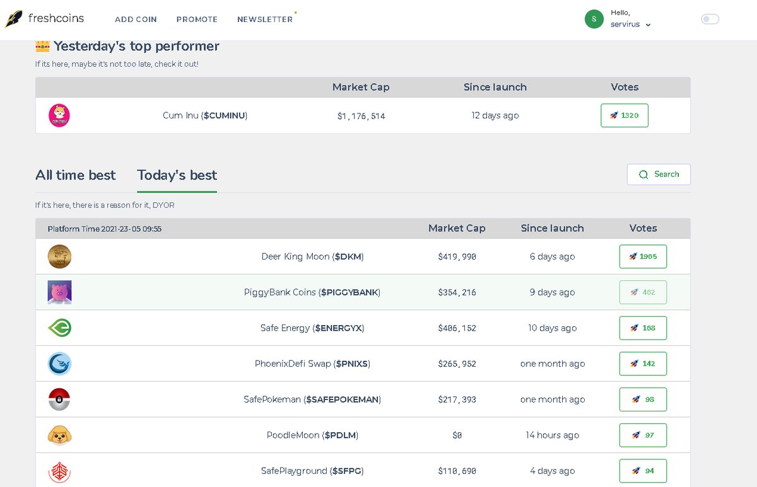Vote for SafePokeman
The width and height of the screenshot is (757, 487).
click(x=643, y=399)
